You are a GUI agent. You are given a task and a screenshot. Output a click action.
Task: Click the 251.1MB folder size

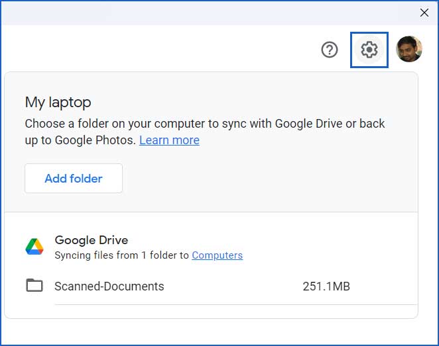click(326, 286)
